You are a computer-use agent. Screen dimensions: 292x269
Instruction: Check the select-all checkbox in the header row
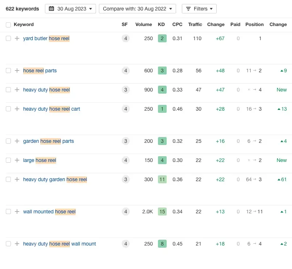point(8,24)
